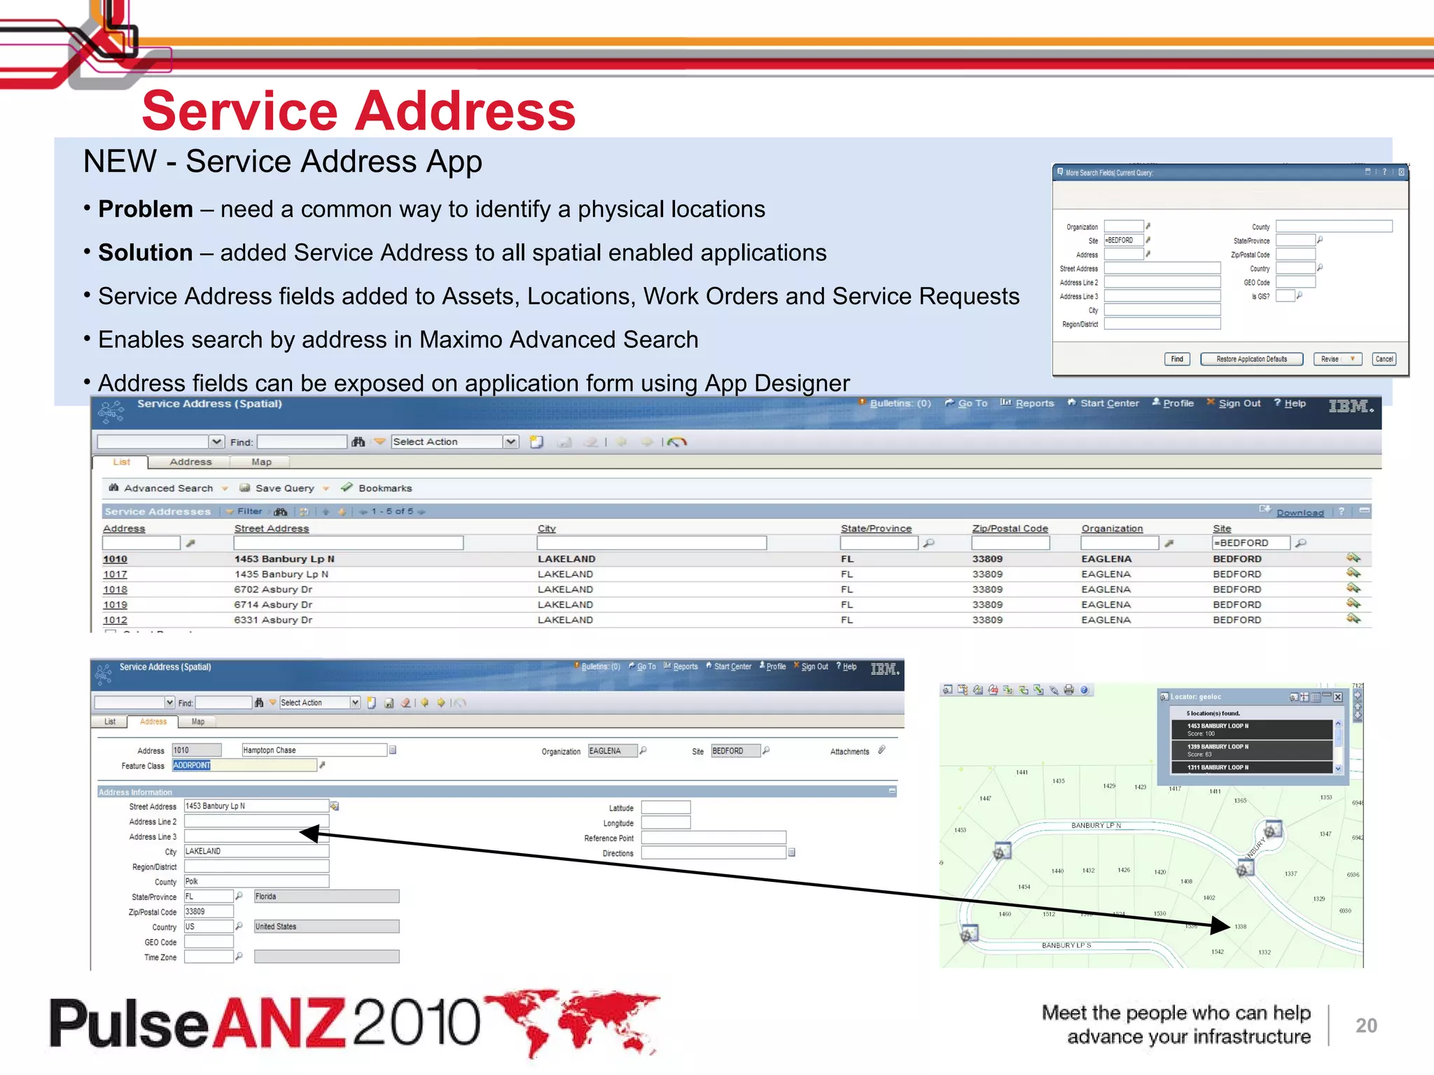Open Reports in top window navigation

[1027, 404]
